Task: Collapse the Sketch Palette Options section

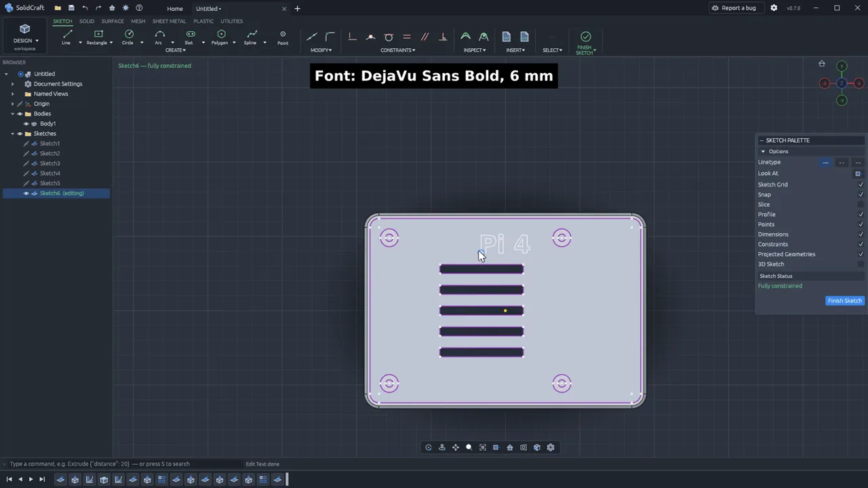Action: tap(763, 151)
